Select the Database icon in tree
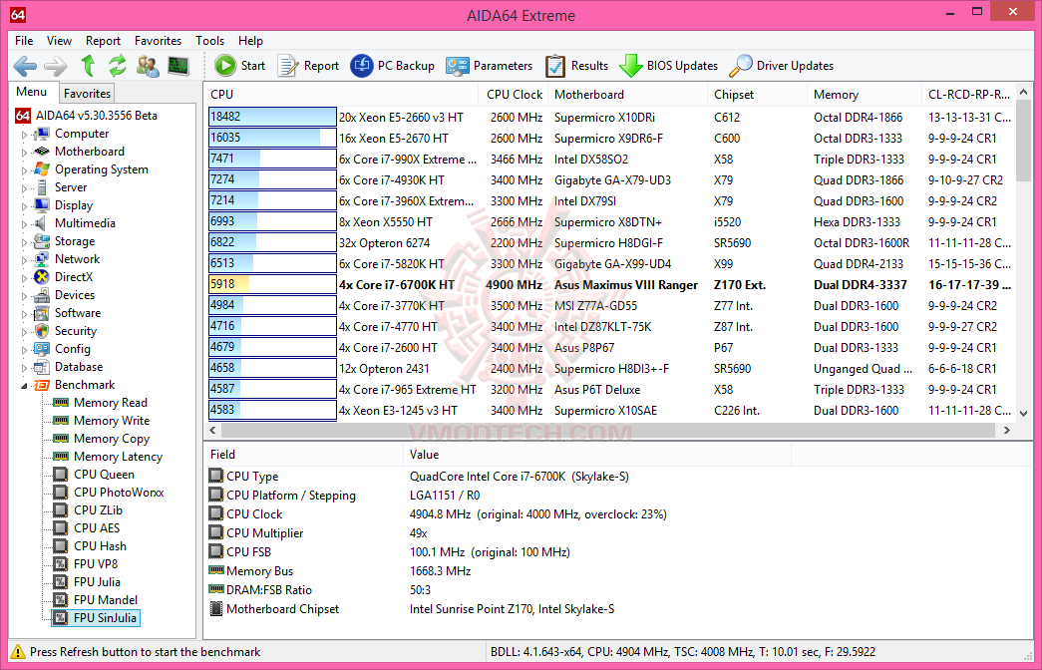 click(42, 367)
